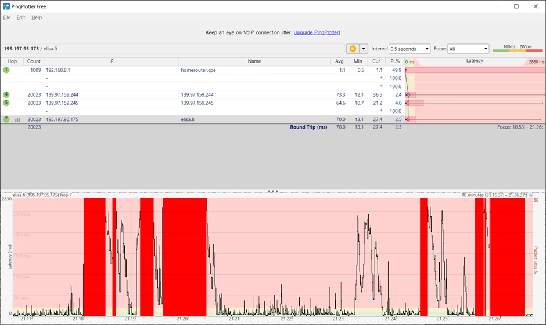Image resolution: width=546 pixels, height=325 pixels.
Task: Click the Min column header
Action: [x=358, y=61]
